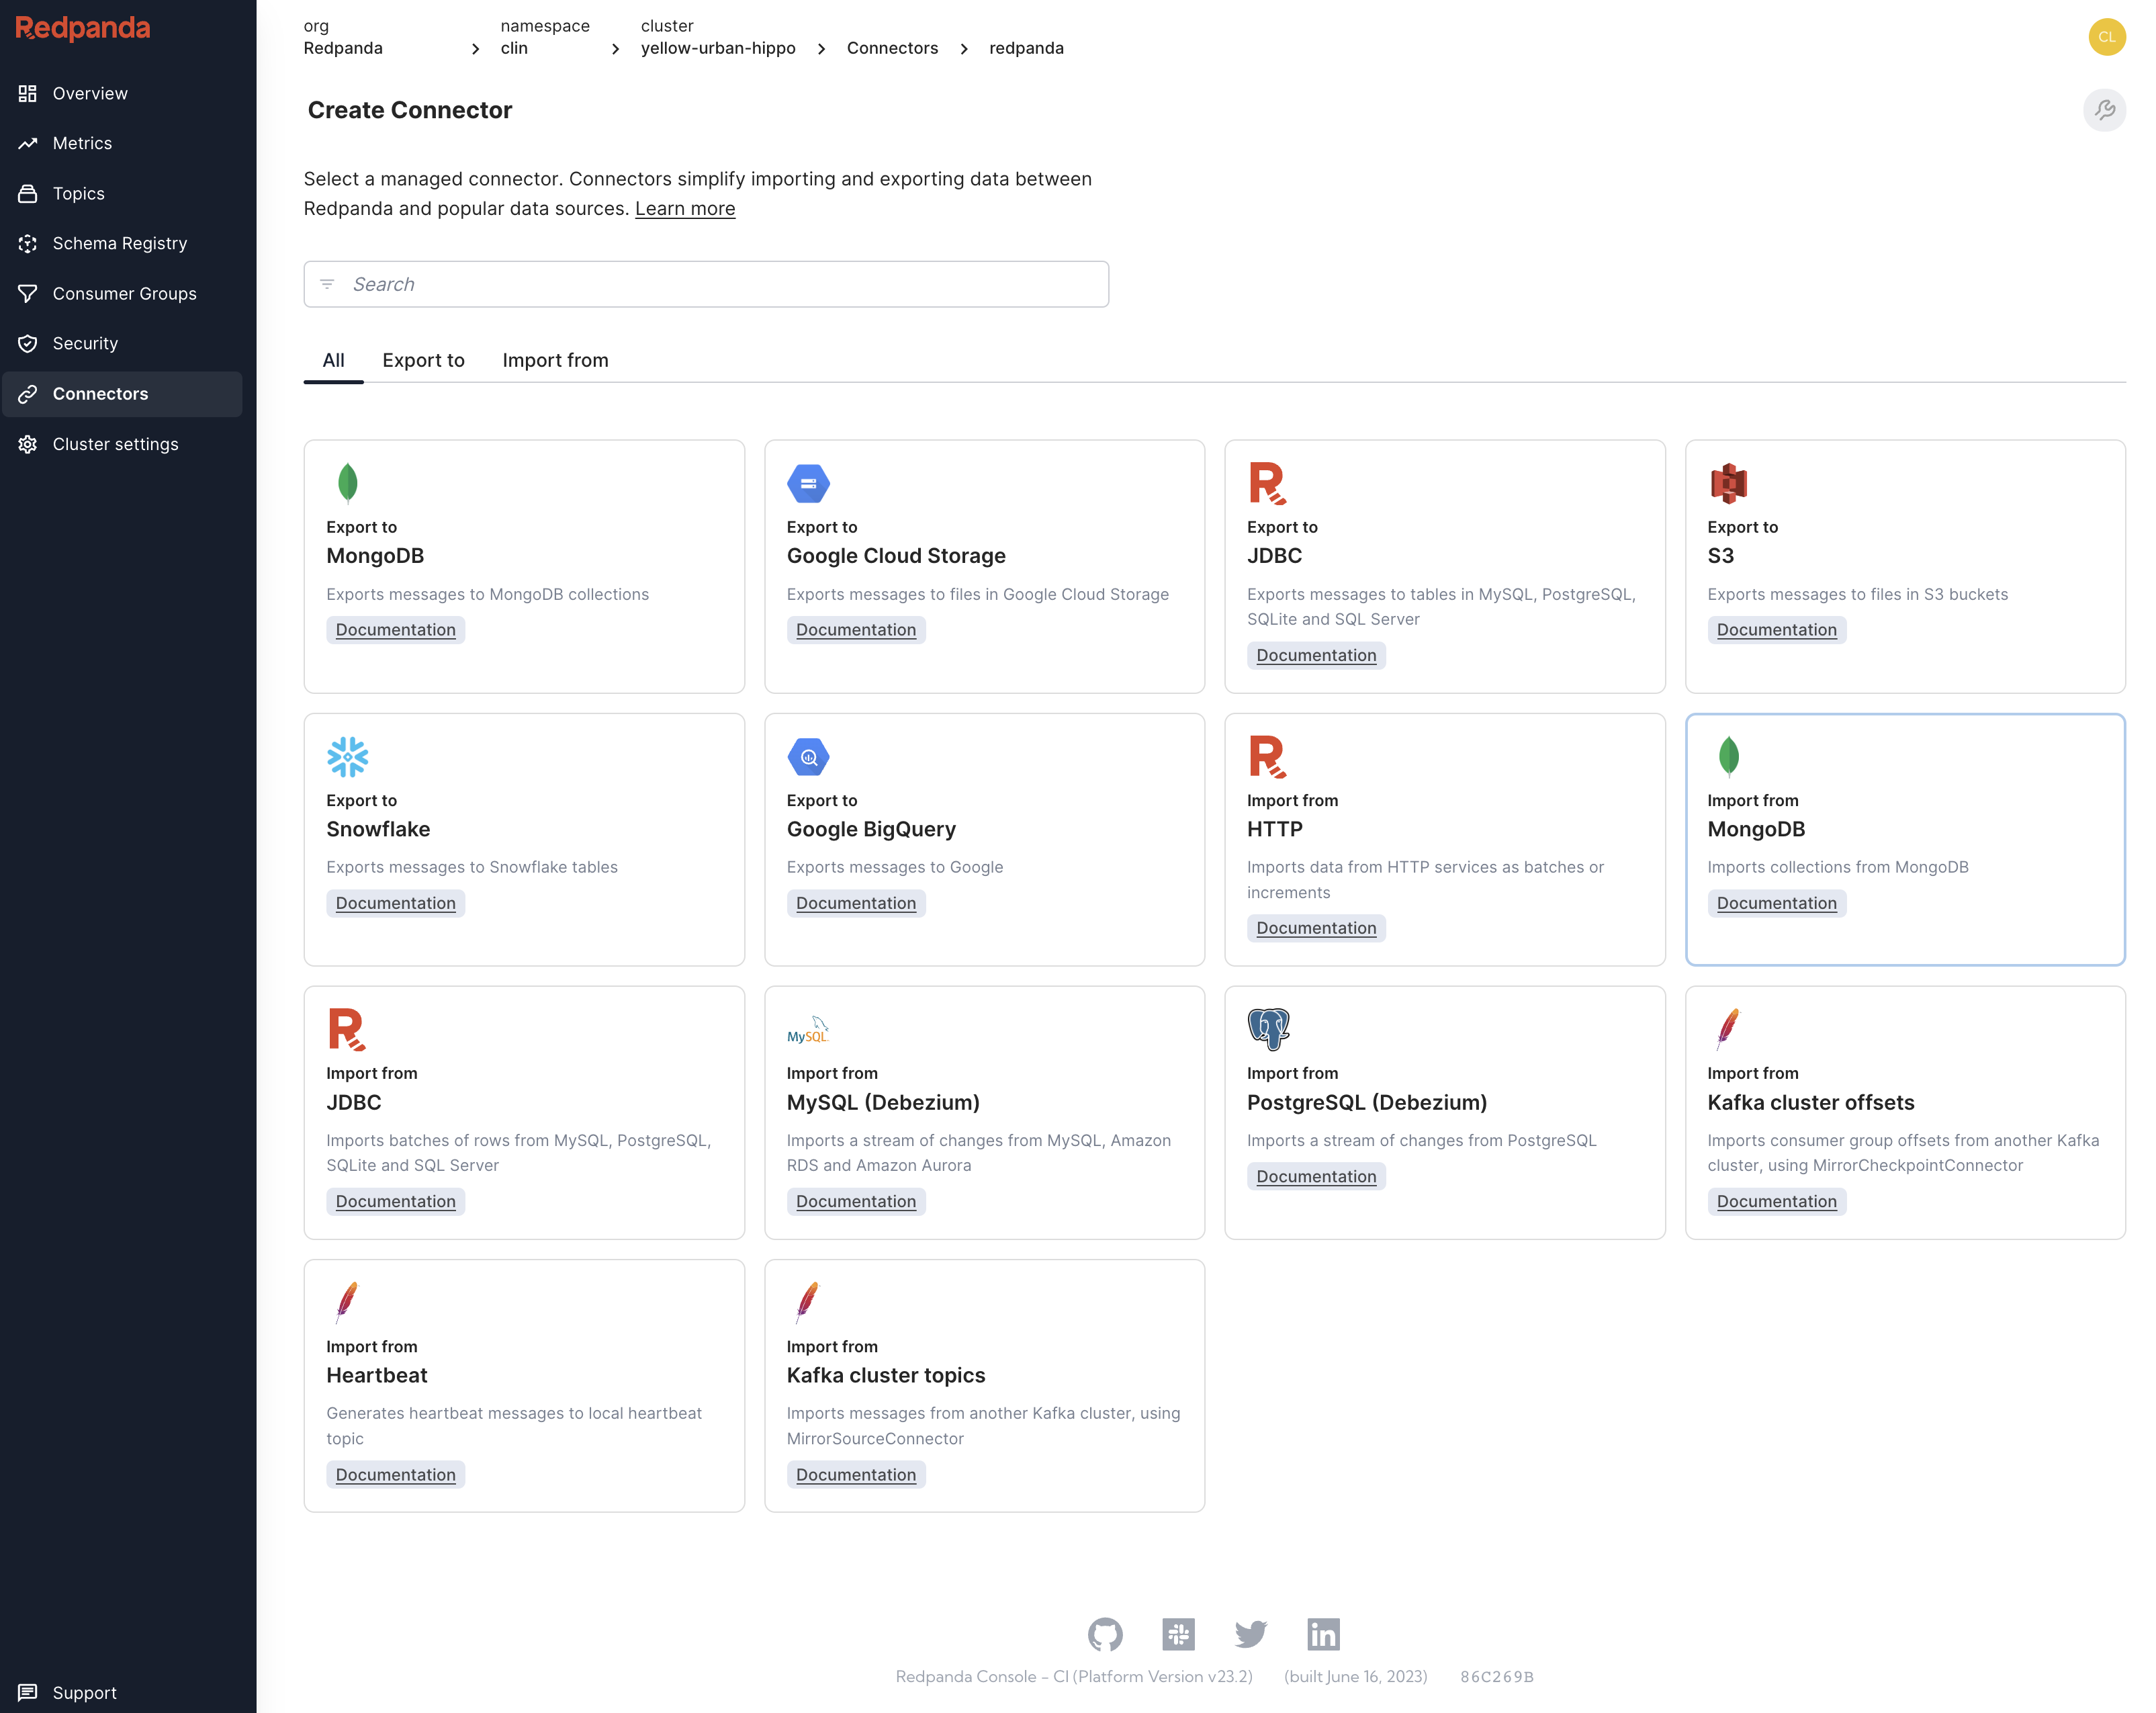
Task: Click the wrench icon near the top right
Action: pyautogui.click(x=2105, y=111)
